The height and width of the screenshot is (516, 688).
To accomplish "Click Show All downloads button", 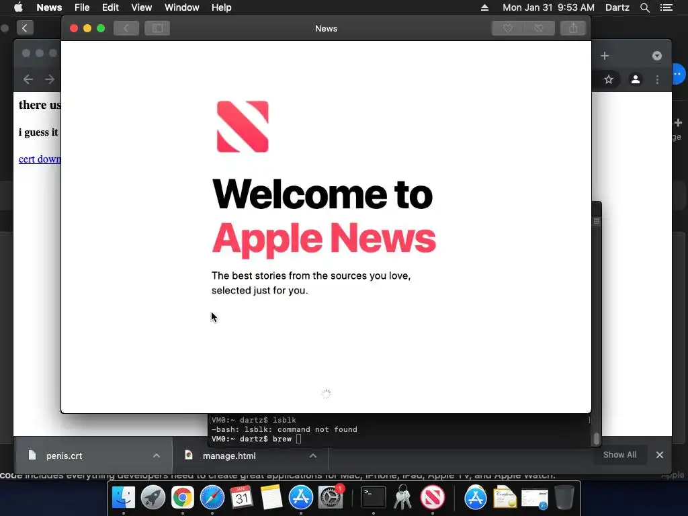I will click(619, 455).
